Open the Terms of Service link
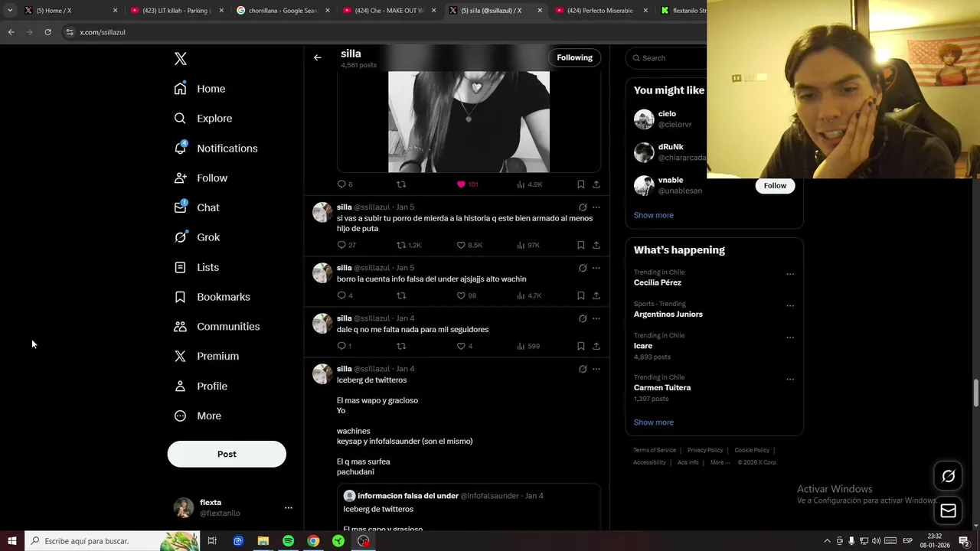This screenshot has height=551, width=980. point(655,450)
